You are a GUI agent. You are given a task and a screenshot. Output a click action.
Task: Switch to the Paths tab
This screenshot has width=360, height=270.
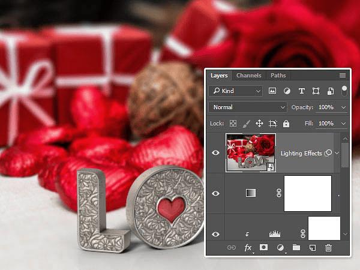pyautogui.click(x=278, y=76)
